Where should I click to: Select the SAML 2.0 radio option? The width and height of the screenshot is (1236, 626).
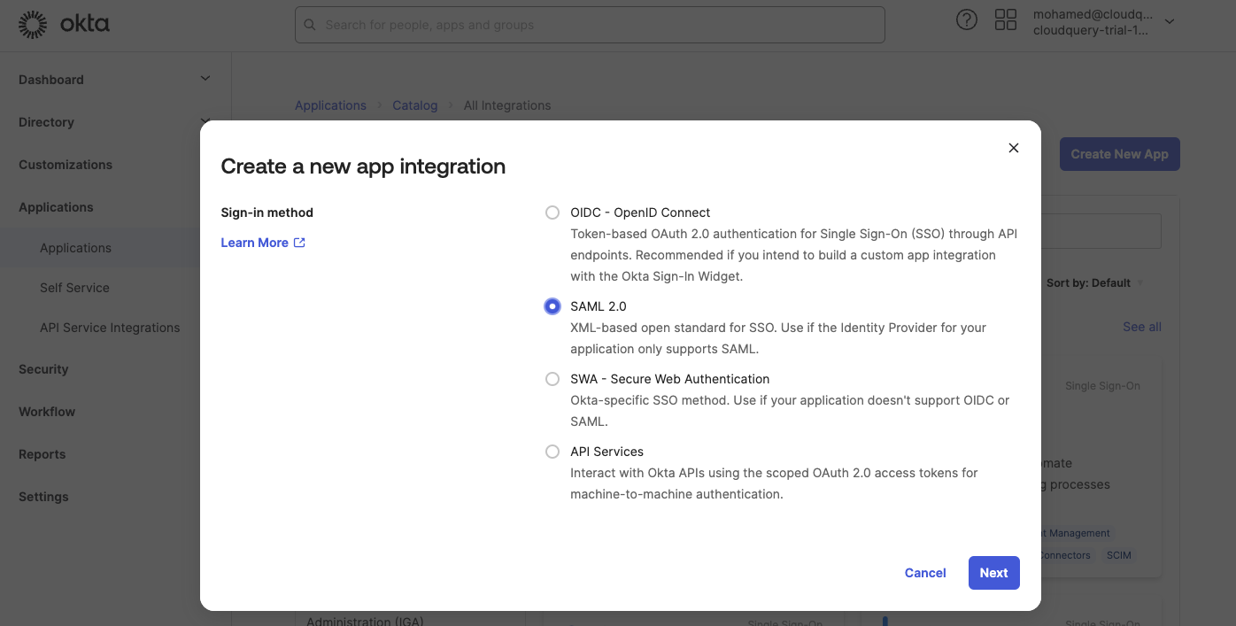[x=552, y=306]
